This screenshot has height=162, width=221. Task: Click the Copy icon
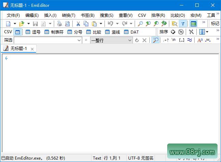[86, 24]
